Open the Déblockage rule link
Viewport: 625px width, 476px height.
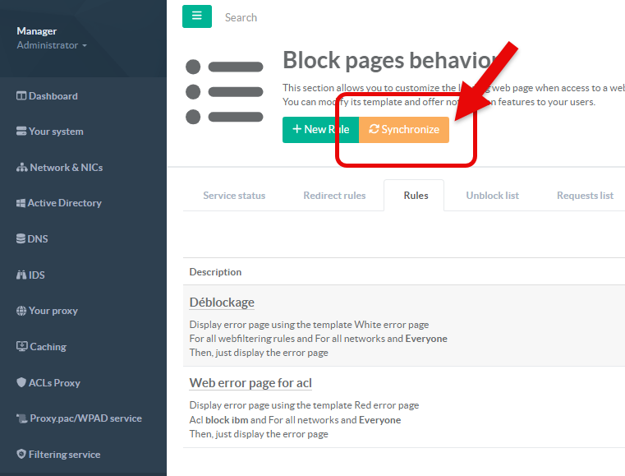click(x=222, y=303)
